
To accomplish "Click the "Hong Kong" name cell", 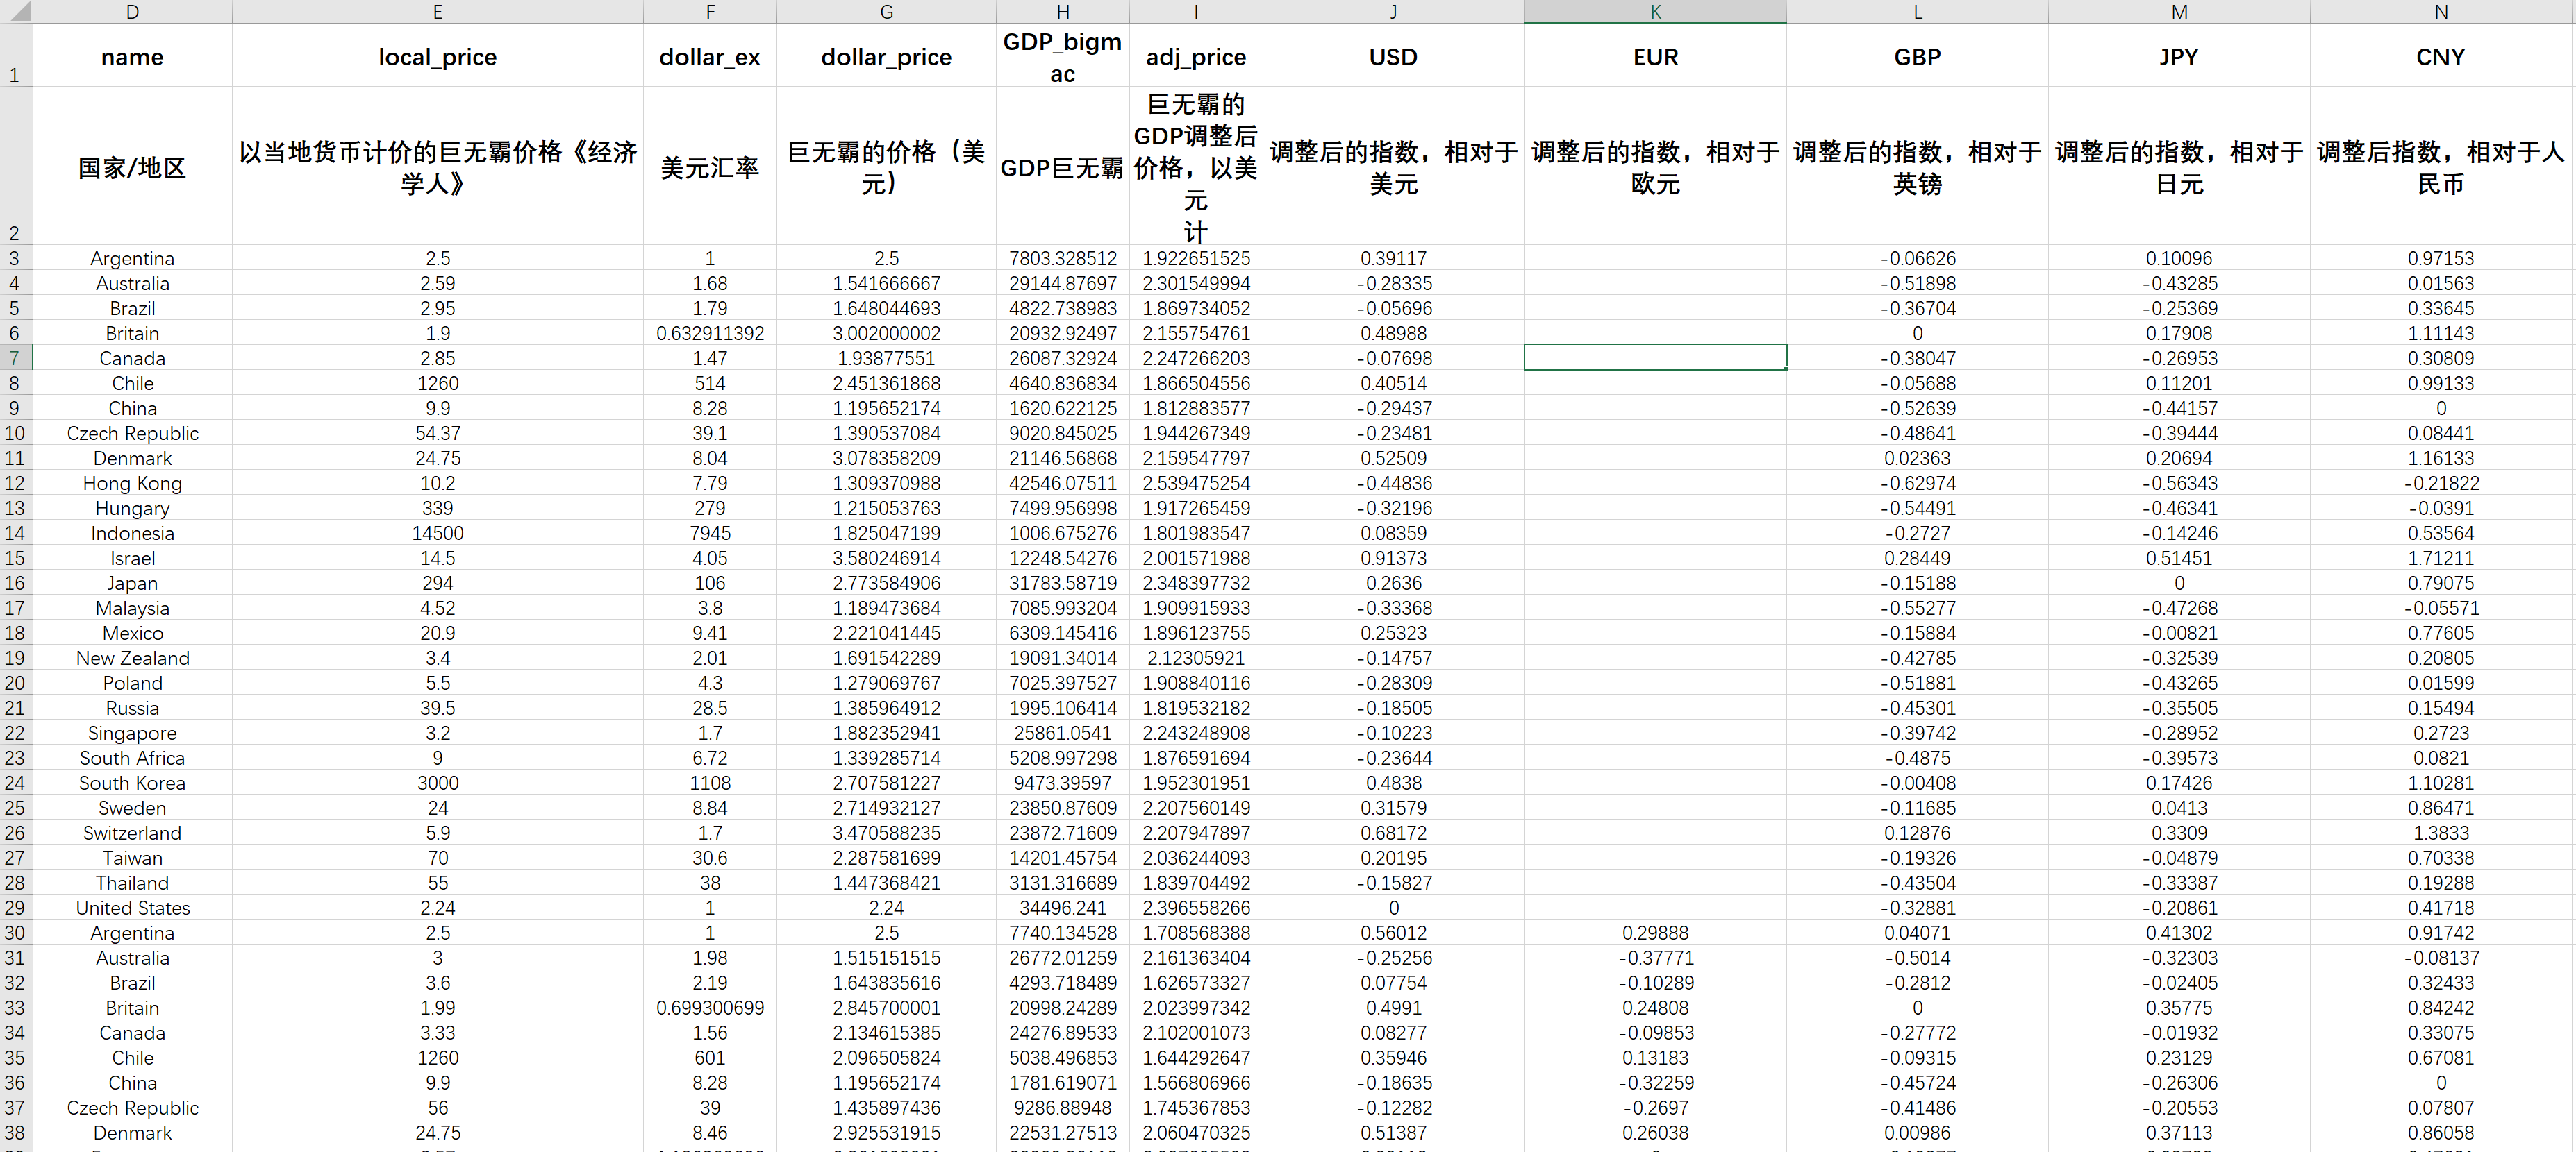I will point(132,482).
